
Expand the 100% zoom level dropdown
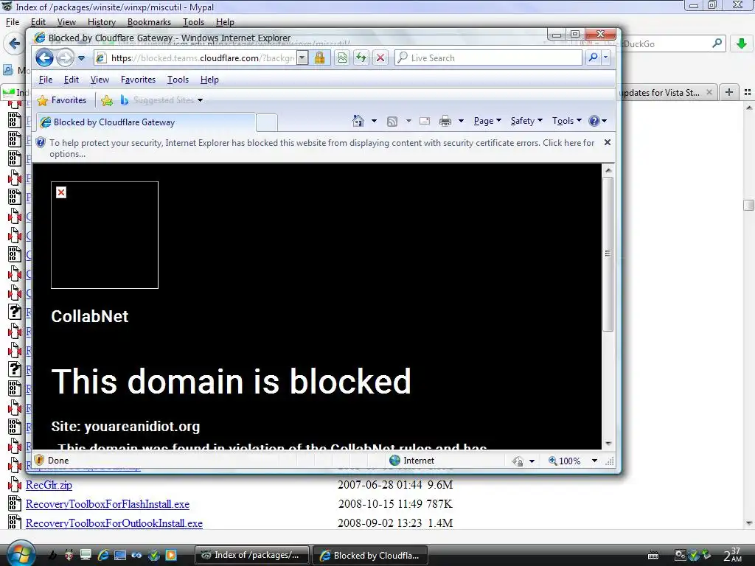pyautogui.click(x=595, y=461)
